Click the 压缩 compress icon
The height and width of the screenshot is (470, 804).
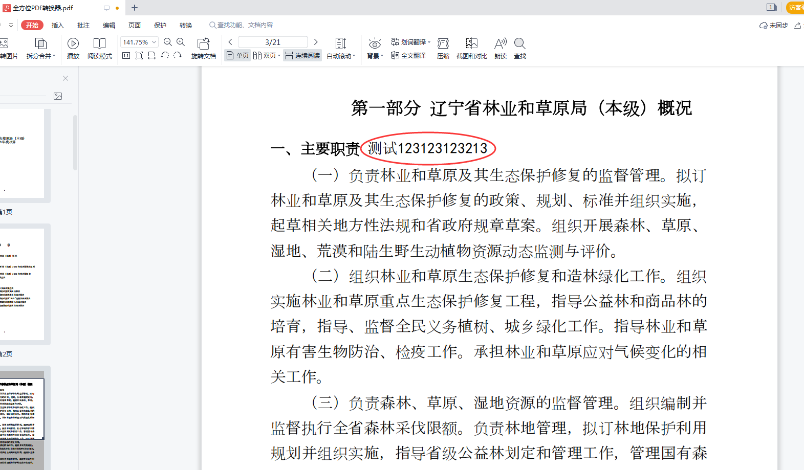tap(443, 49)
